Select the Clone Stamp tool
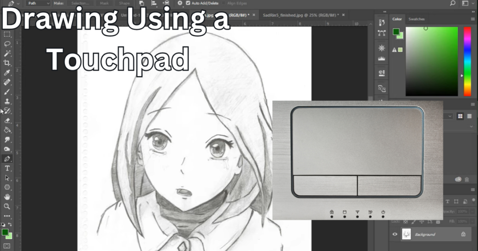478x251 pixels. 7,101
